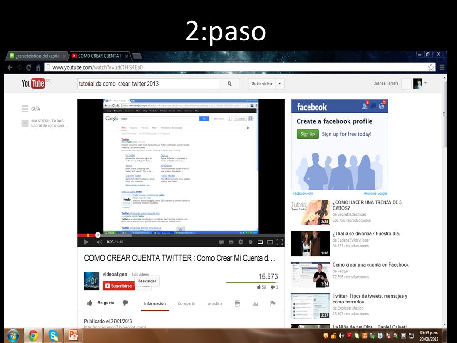Open Como crear una cuenta en Facebook video
Screen dimensions: 457x343
pyautogui.click(x=370, y=265)
